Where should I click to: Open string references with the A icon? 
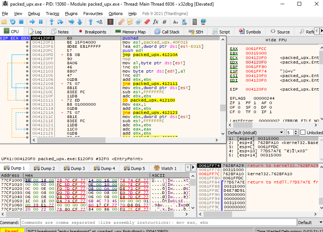click(x=175, y=22)
